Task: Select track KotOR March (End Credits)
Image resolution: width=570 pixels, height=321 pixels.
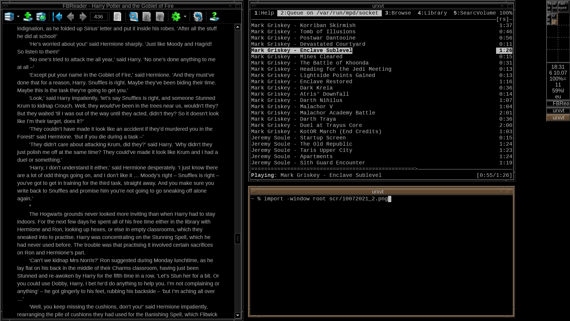Action: [382, 132]
